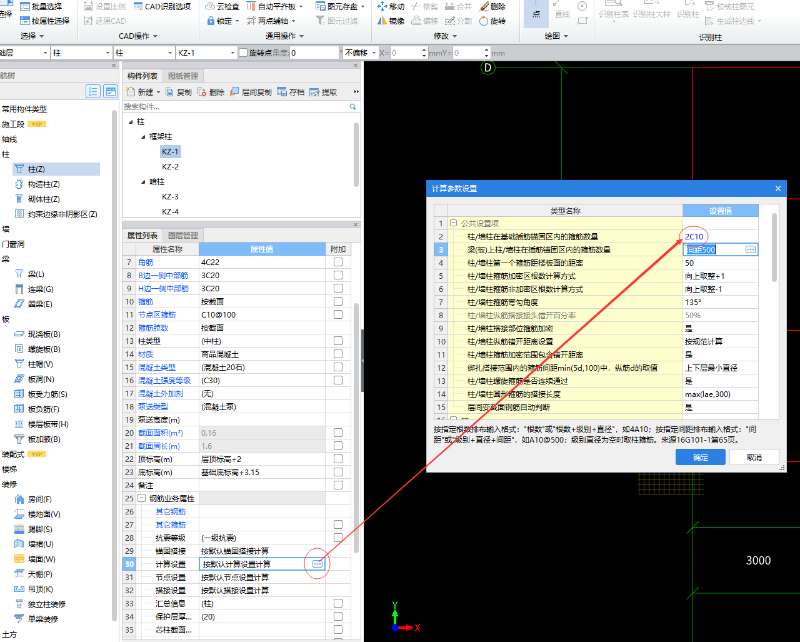
Task: Click the 删除 delete tool in ribbon
Action: pos(492,6)
